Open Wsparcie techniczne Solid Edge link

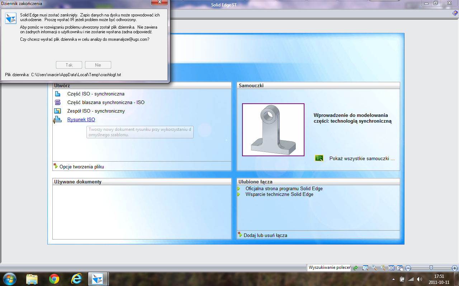coord(279,194)
